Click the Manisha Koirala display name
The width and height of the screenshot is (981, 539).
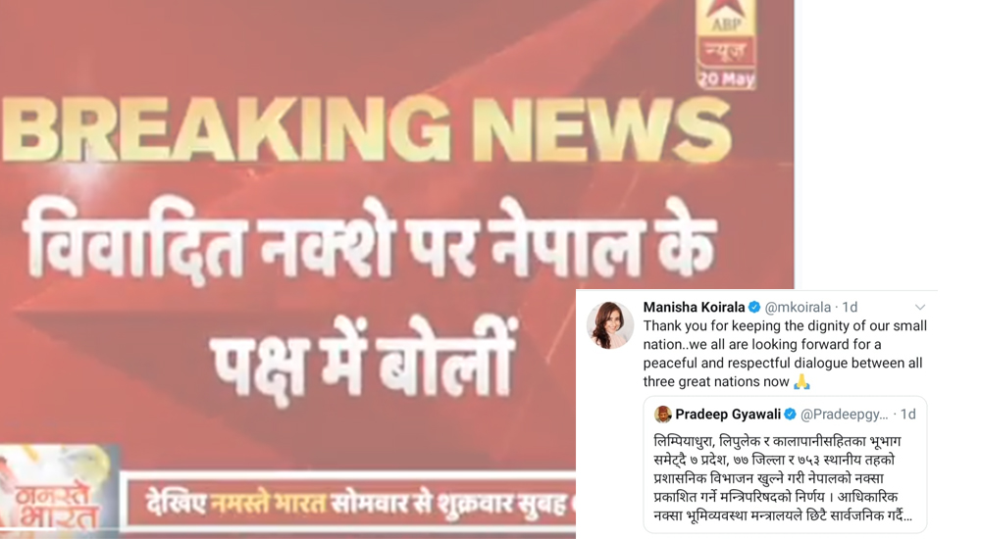(694, 307)
